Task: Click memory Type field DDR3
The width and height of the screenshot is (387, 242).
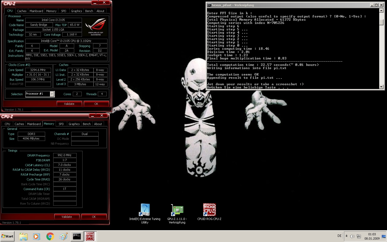Action: point(31,134)
